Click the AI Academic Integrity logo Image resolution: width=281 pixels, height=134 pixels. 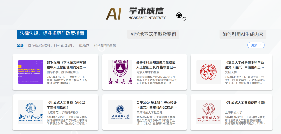136,14
